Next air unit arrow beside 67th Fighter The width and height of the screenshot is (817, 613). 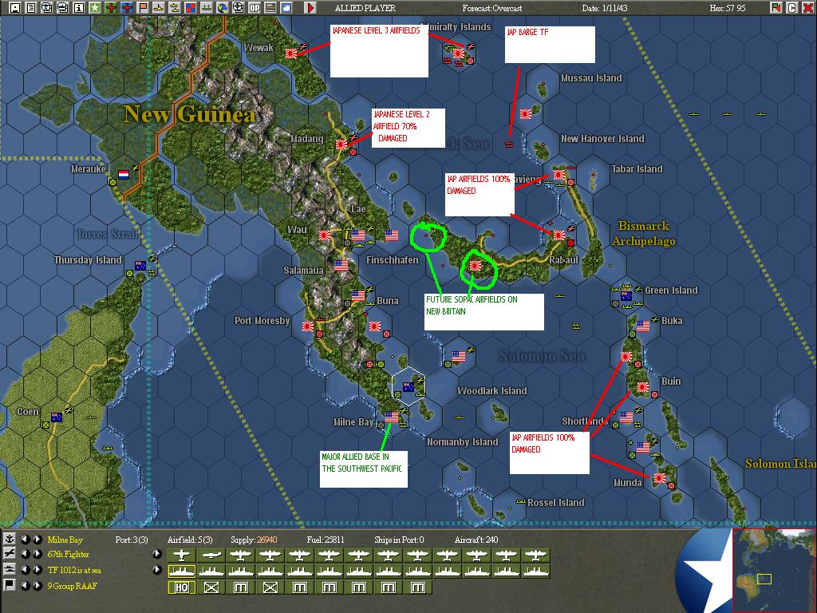tap(37, 554)
